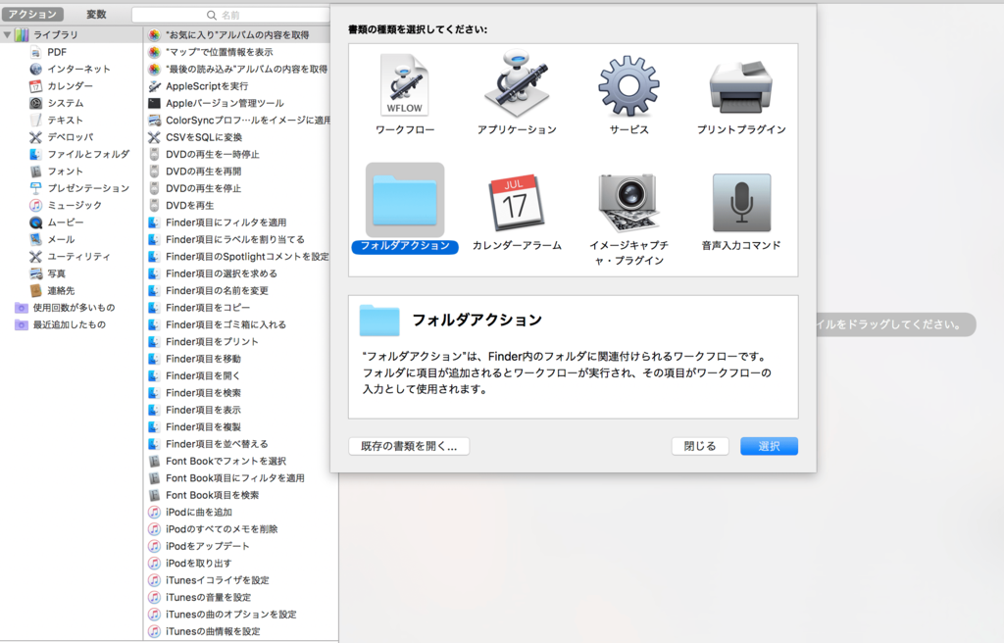The image size is (1004, 643).
Task: Click the 閉じる button
Action: 700,446
